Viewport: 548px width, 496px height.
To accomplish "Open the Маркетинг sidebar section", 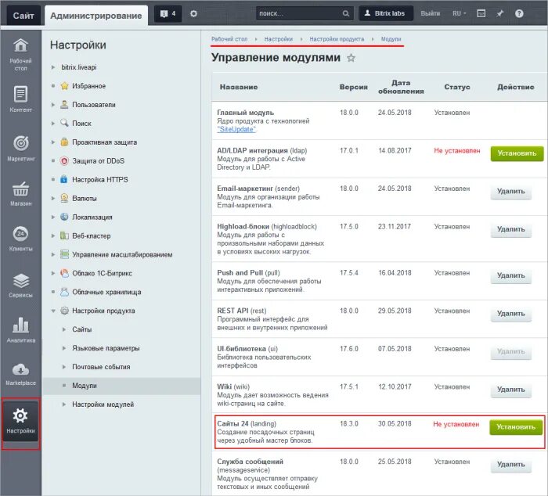I will [20, 148].
